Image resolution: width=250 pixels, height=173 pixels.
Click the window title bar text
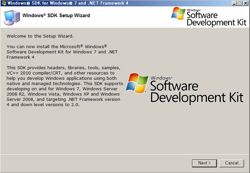click(x=68, y=3)
